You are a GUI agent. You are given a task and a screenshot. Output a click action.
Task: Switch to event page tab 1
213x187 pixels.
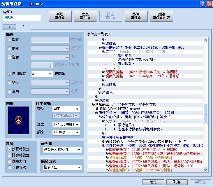pos(9,27)
